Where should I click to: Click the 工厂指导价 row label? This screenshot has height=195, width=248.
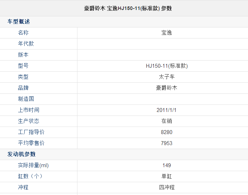31,132
